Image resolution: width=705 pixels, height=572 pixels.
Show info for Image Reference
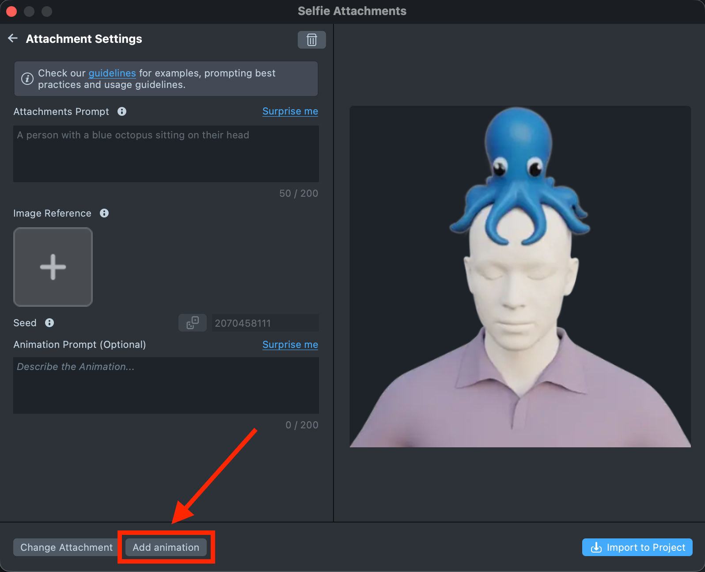pos(104,213)
